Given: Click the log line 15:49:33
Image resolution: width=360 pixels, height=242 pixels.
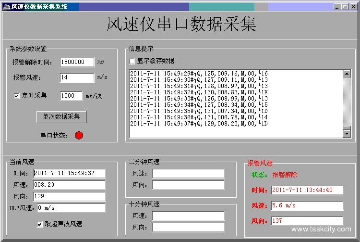Looking at the screenshot, I should tap(199, 99).
